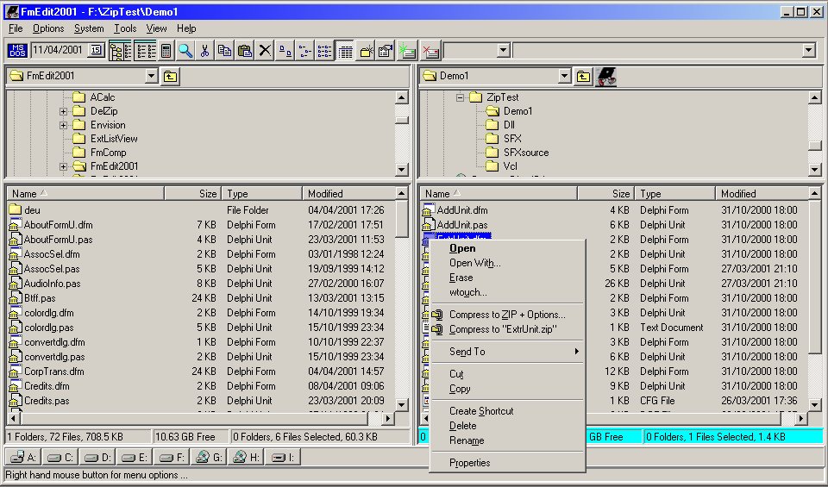This screenshot has height=487, width=828.
Task: Sort left pane by Name column
Action: coord(85,194)
